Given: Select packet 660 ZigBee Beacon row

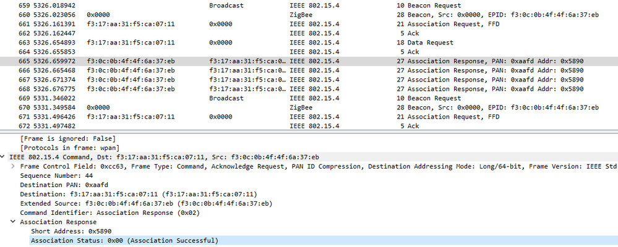Looking at the screenshot, I should pyautogui.click(x=309, y=14).
